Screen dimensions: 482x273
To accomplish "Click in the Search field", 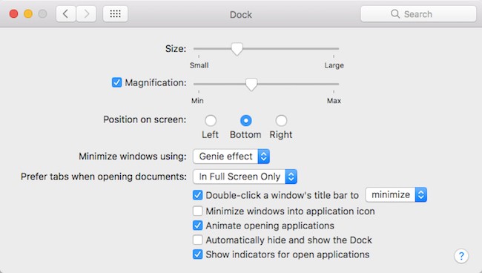I will pyautogui.click(x=418, y=14).
